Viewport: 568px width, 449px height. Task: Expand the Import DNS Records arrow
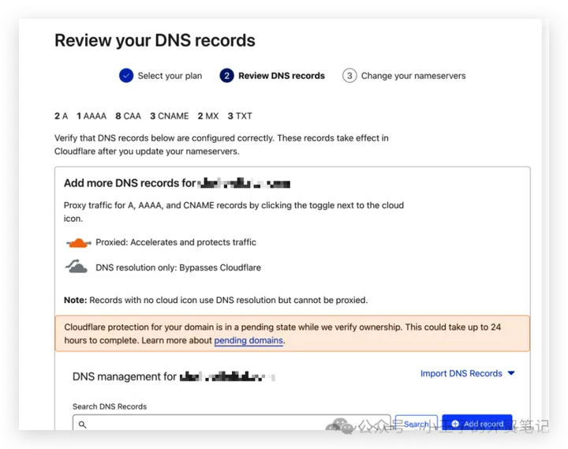pyautogui.click(x=511, y=373)
